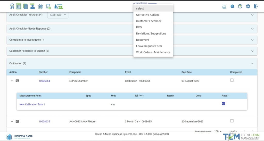The height and width of the screenshot is (141, 264).
Task: Click magnifier icon for record 10006364
Action: click(17, 81)
